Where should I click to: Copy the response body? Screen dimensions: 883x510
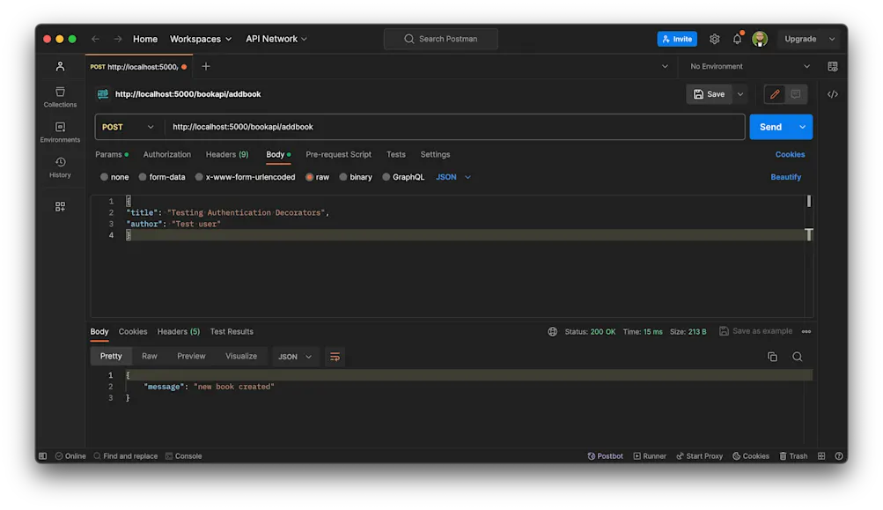click(773, 357)
